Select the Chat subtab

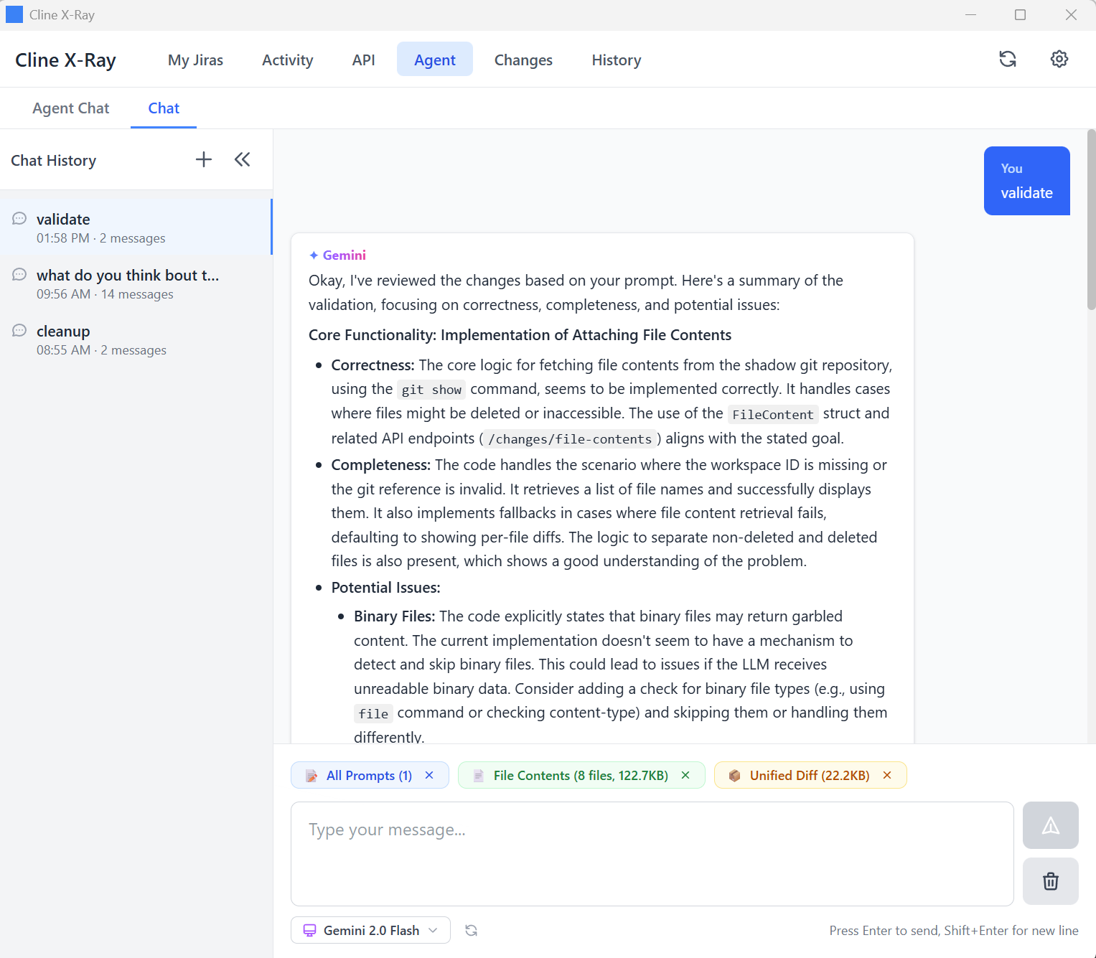coord(164,108)
